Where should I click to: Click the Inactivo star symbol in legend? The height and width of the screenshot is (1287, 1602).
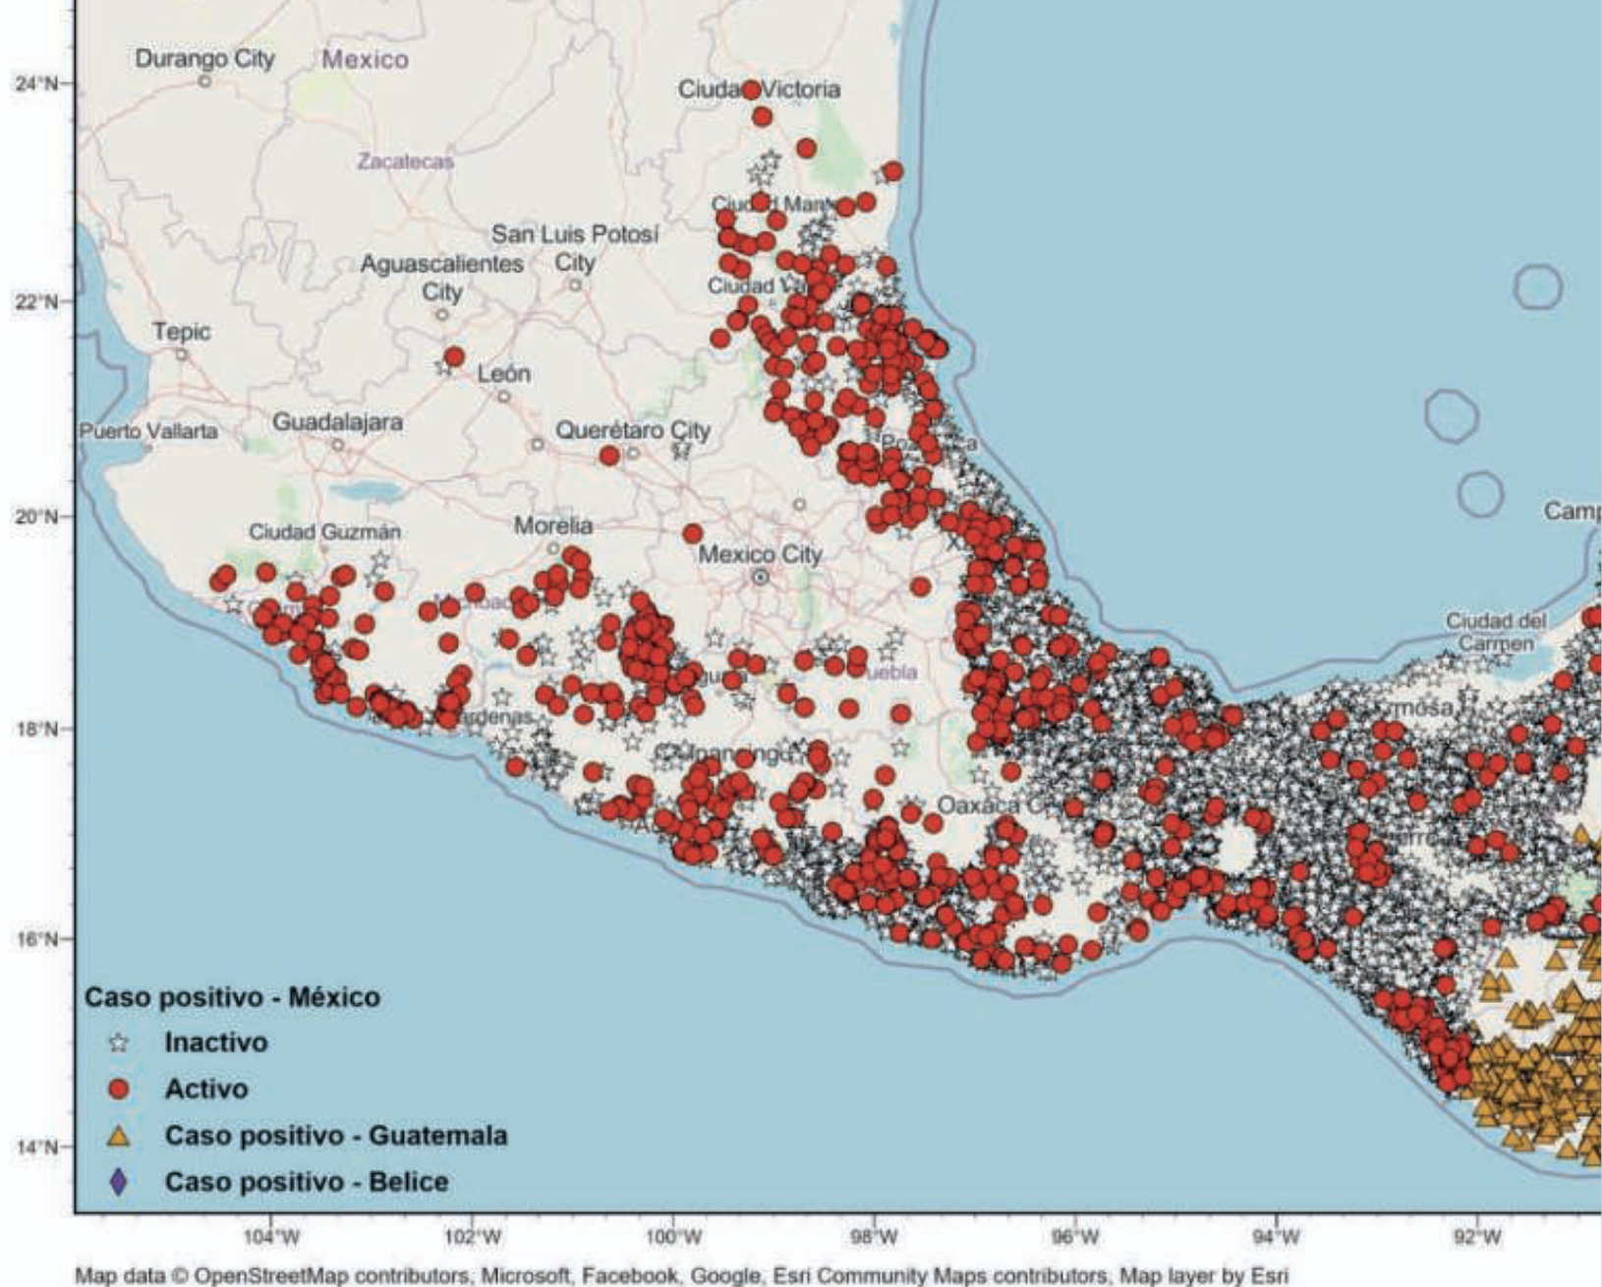click(x=119, y=1042)
